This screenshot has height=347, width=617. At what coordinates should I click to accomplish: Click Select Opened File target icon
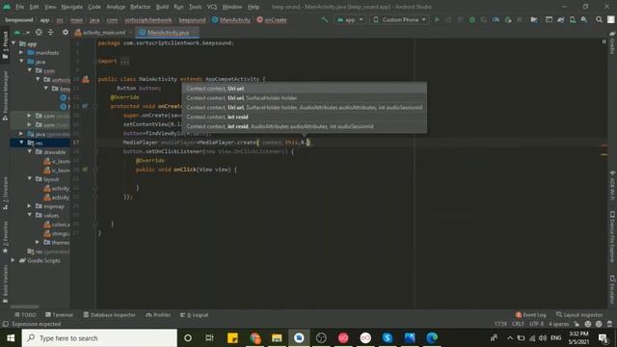point(39,32)
